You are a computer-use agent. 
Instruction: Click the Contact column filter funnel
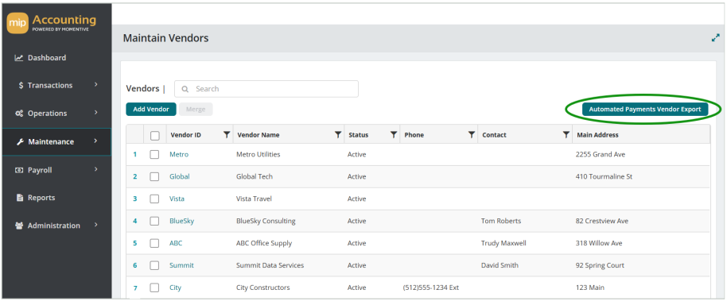[x=566, y=135]
